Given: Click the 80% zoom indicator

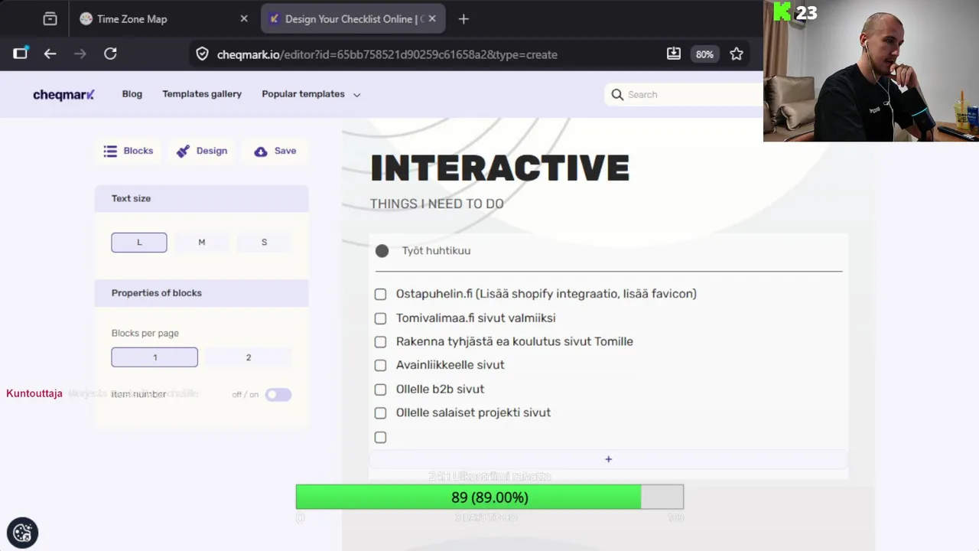Looking at the screenshot, I should (704, 54).
